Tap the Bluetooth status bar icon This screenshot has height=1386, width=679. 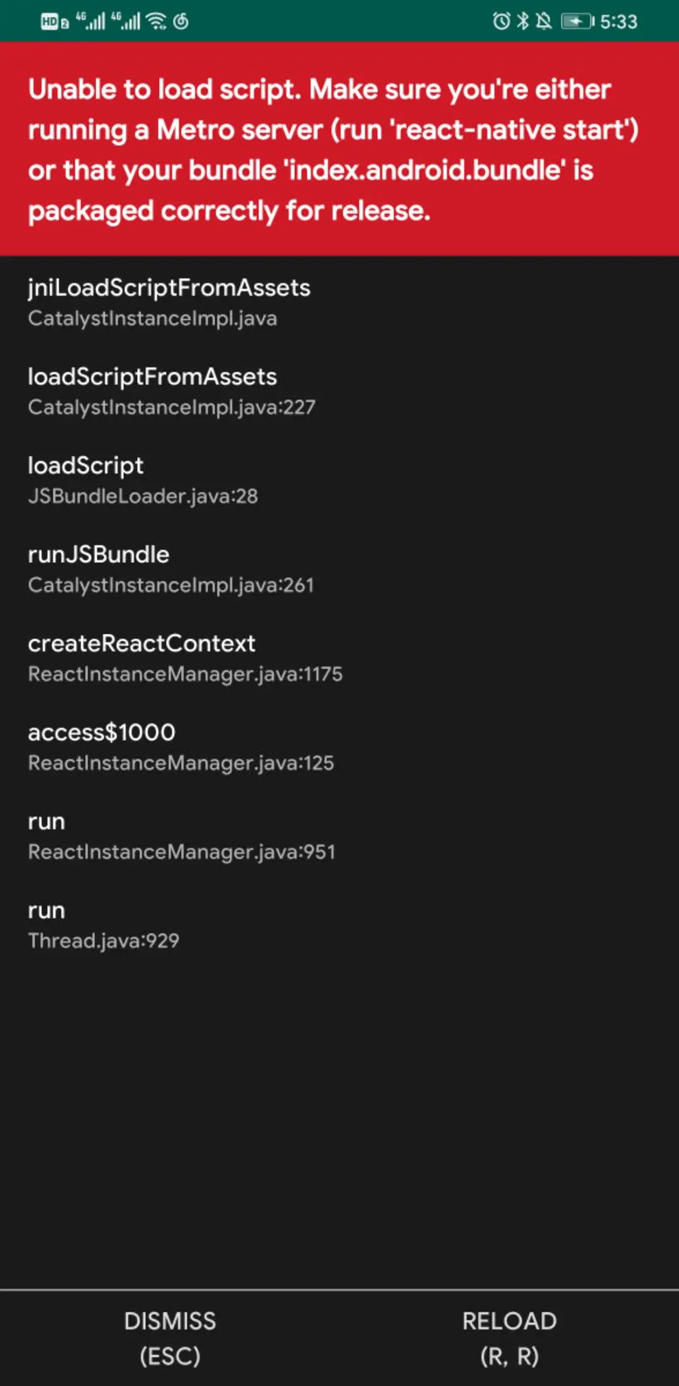click(522, 21)
